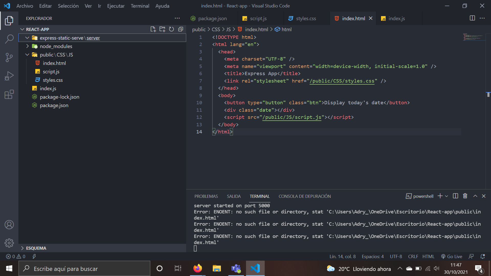The width and height of the screenshot is (491, 276).
Task: Open Explorer more actions menu
Action: [x=177, y=18]
